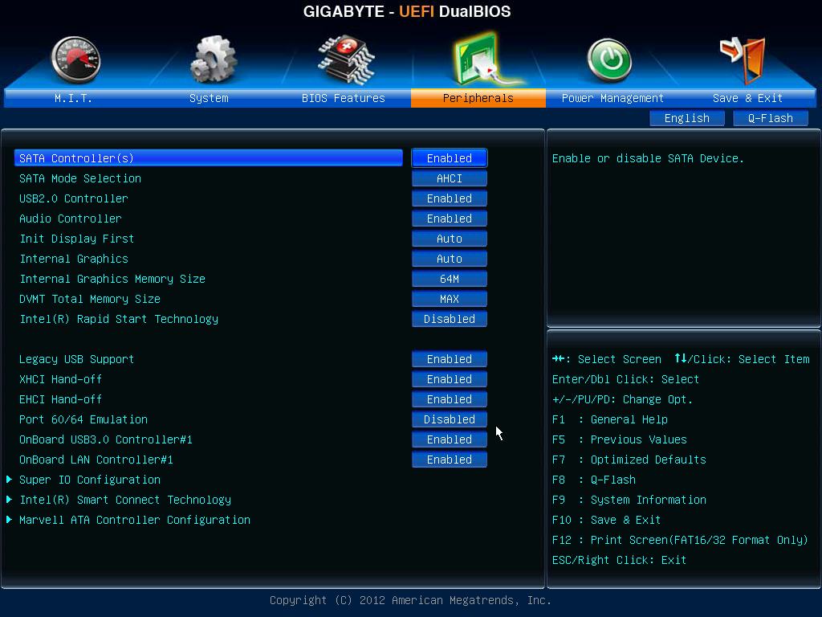Go to the BIOS Features tab
This screenshot has height=617, width=822.
(x=344, y=98)
